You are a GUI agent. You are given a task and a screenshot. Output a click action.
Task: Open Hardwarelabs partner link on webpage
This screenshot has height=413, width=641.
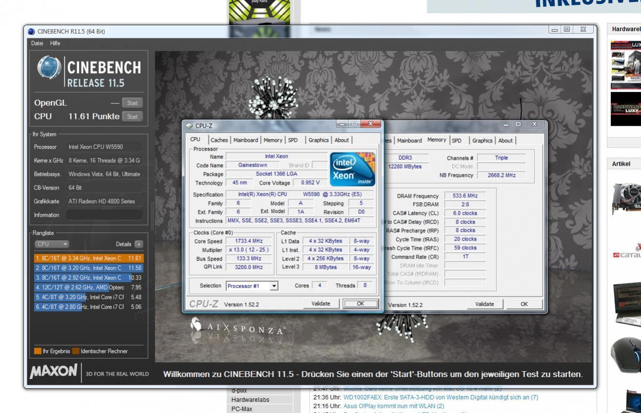(x=250, y=400)
